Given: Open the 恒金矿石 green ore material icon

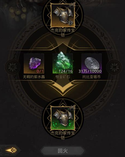Looking at the screenshot, I should [63, 63].
